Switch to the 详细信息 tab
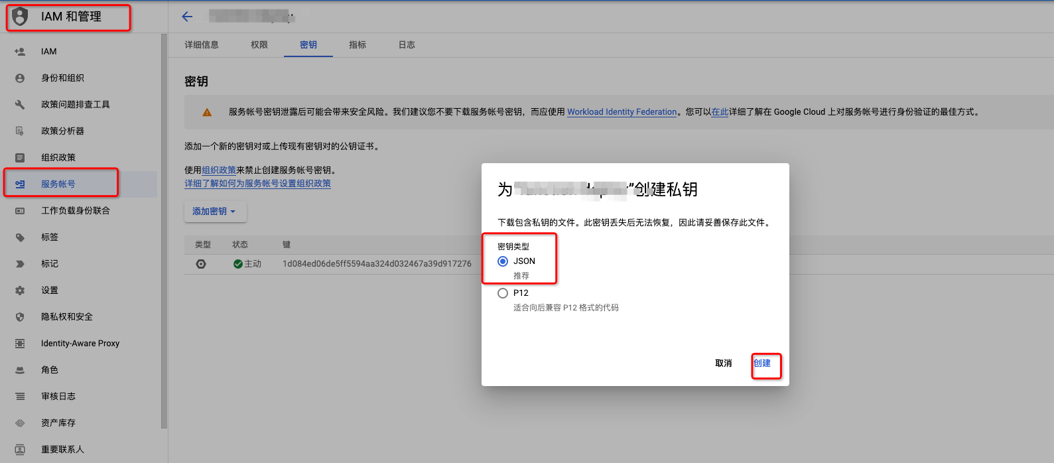Image resolution: width=1054 pixels, height=463 pixels. point(202,44)
